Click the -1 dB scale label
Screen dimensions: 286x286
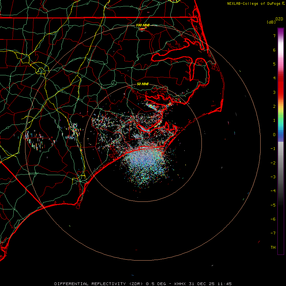pyautogui.click(x=273, y=149)
